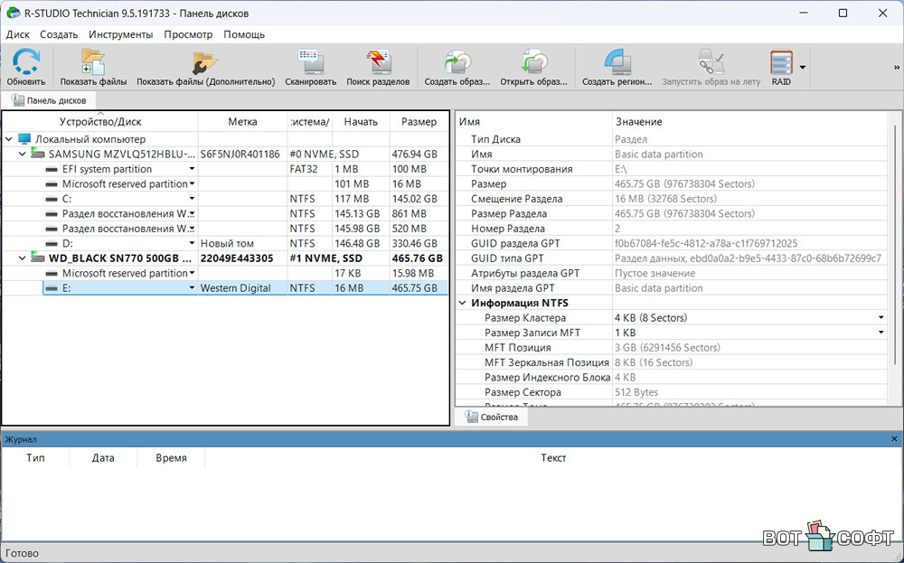Collapse the Информация NTFS section
Image resolution: width=904 pixels, height=563 pixels.
pos(463,304)
